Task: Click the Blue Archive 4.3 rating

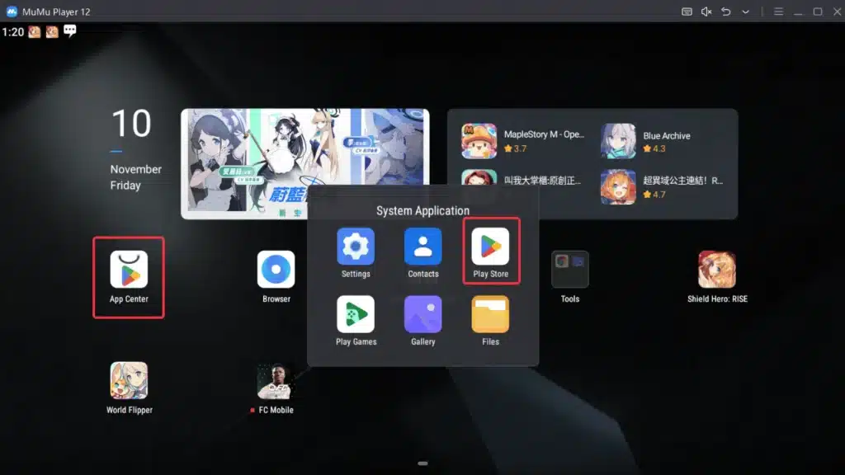Action: point(654,148)
